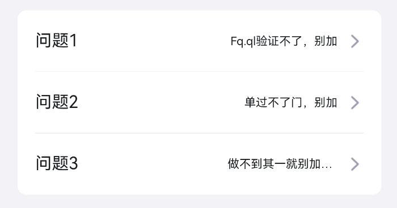Expand 问题2 via its right arrow
This screenshot has height=208, width=397.
click(x=355, y=103)
